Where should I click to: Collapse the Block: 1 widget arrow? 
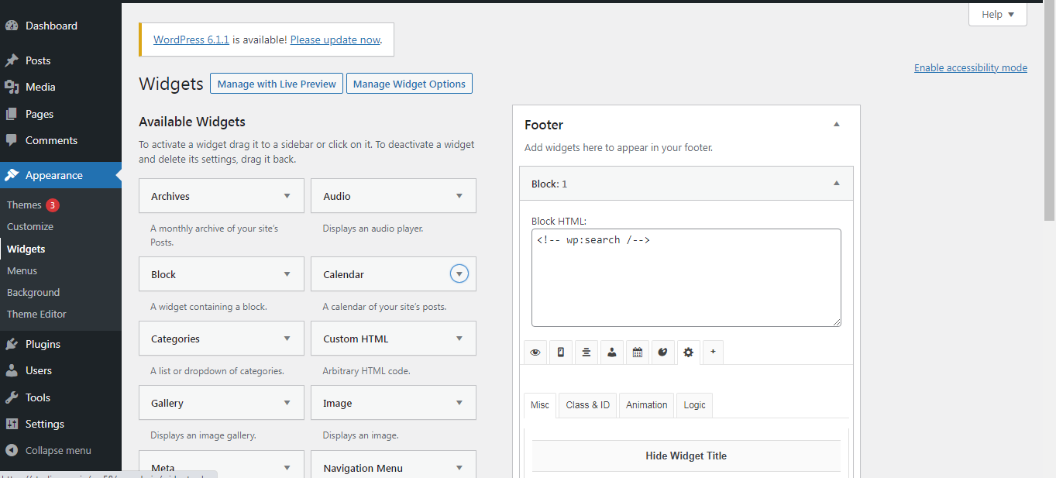pyautogui.click(x=837, y=184)
